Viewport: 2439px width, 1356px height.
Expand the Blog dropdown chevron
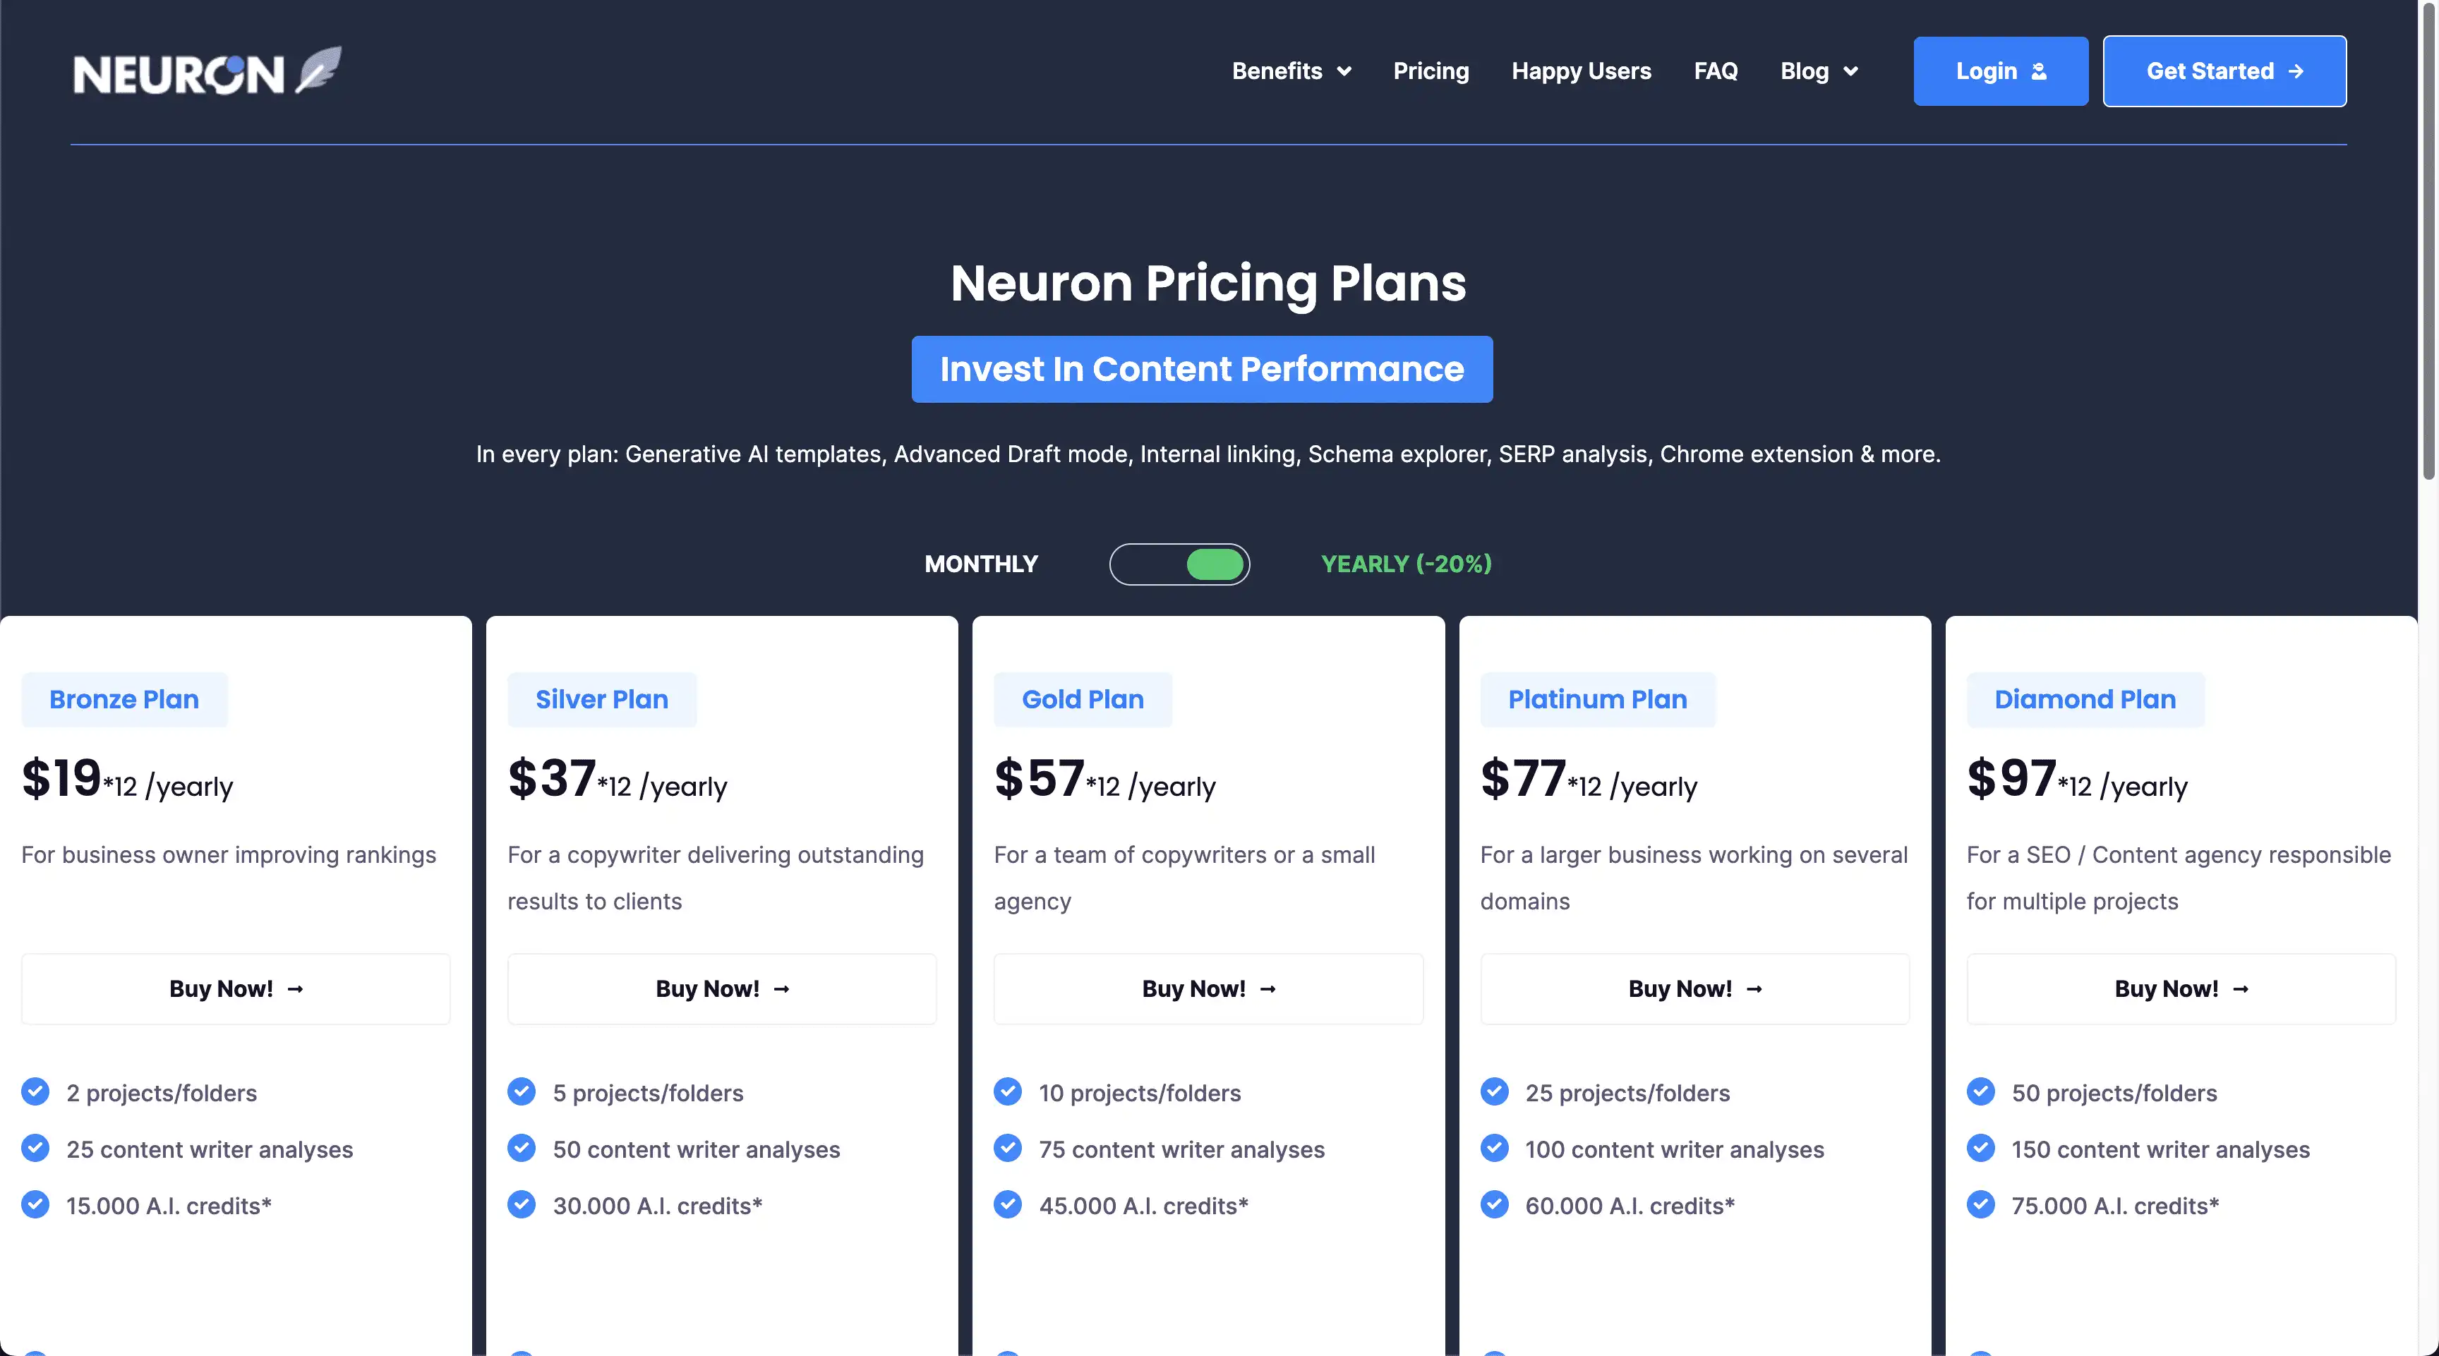point(1850,72)
